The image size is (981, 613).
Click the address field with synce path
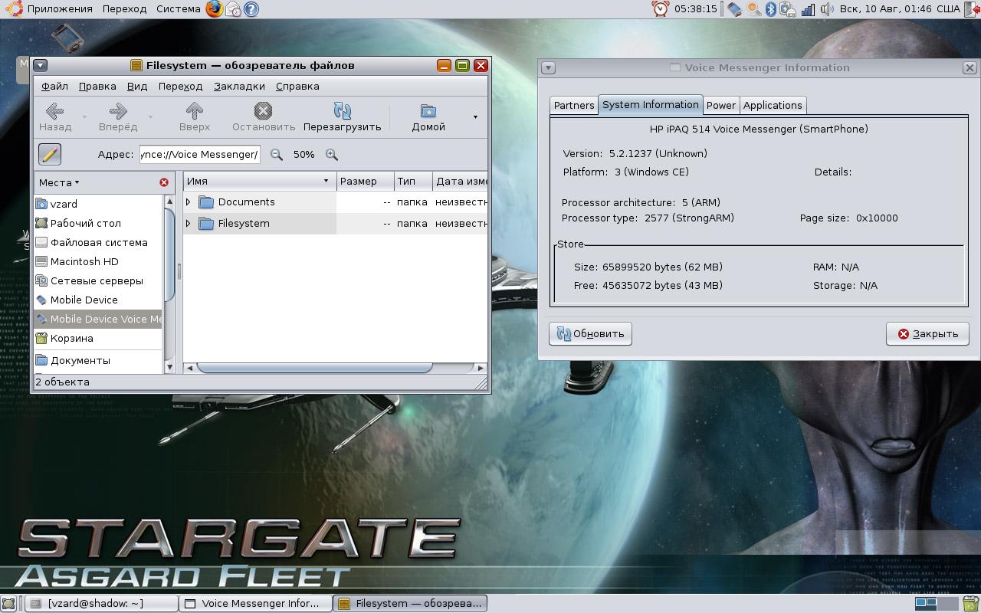click(199, 155)
